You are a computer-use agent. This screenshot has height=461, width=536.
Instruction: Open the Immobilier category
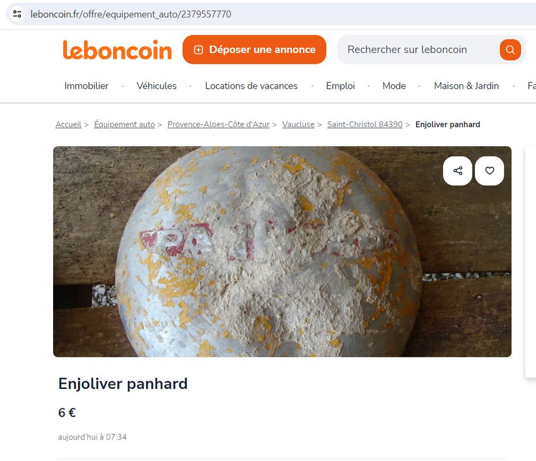click(86, 86)
